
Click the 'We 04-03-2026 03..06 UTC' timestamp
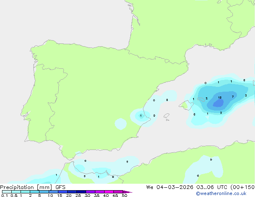point(187,187)
